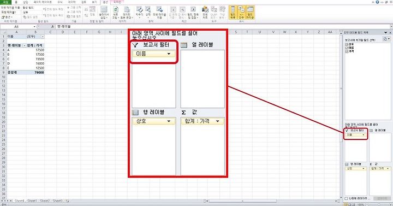
Task: Switch to the Page Layout (페이지 레이아웃) tab
Action: pos(43,2)
